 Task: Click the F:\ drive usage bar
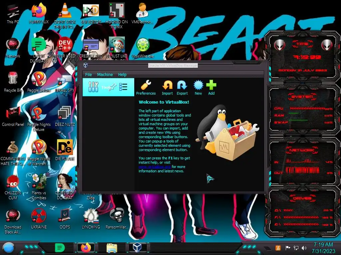pos(301,217)
